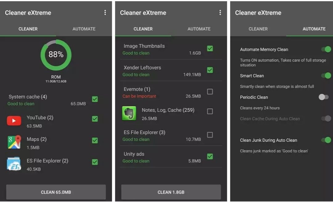Uncheck the Unity ads checkbox
This screenshot has height=202, width=333.
[210, 157]
